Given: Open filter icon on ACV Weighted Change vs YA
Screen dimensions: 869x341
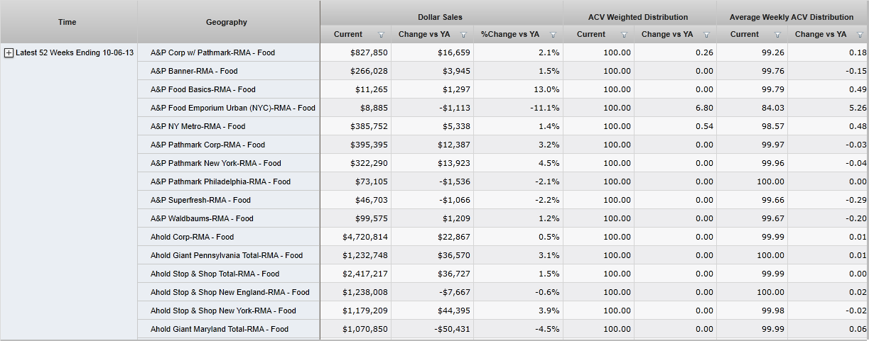Looking at the screenshot, I should click(x=706, y=35).
